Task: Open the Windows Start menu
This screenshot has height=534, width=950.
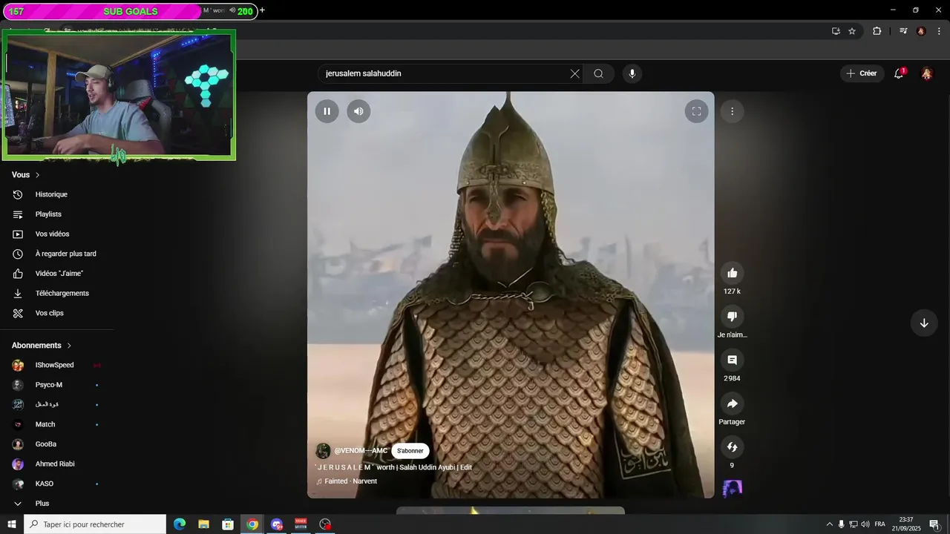Action: (12, 524)
